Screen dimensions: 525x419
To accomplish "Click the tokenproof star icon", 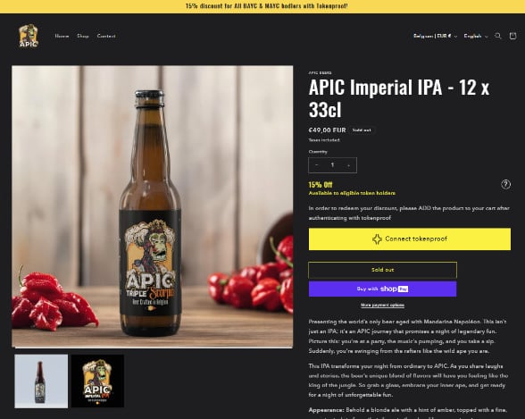I will click(377, 239).
